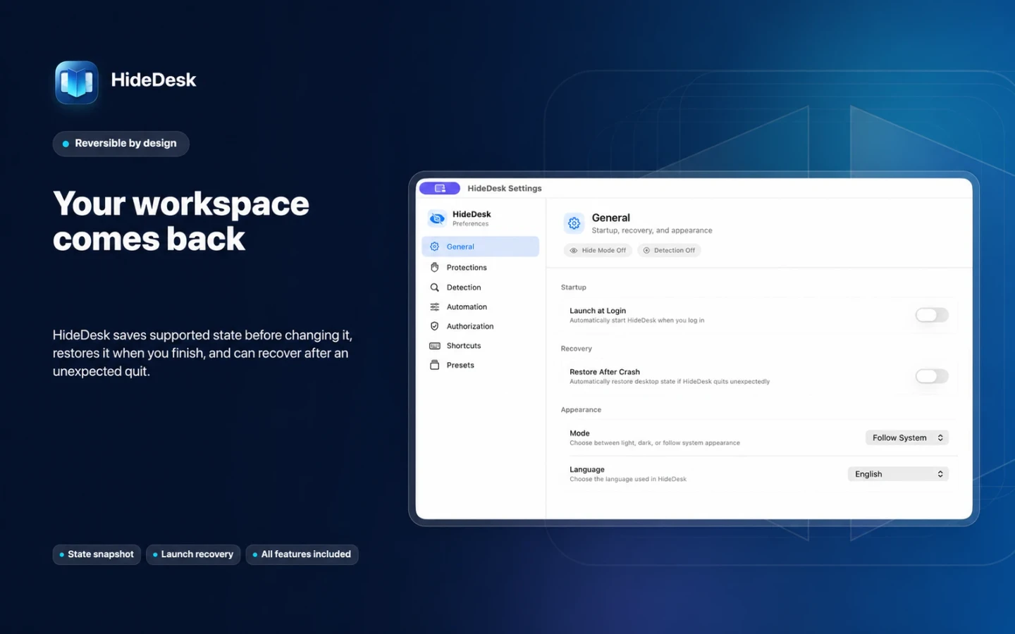This screenshot has height=634, width=1015.
Task: Click Choose the language used in HideDesk text
Action: 628,479
